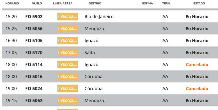Click the Flybondi logo beside FO 5016
Viewport: 218px width, 110px height.
point(67,77)
